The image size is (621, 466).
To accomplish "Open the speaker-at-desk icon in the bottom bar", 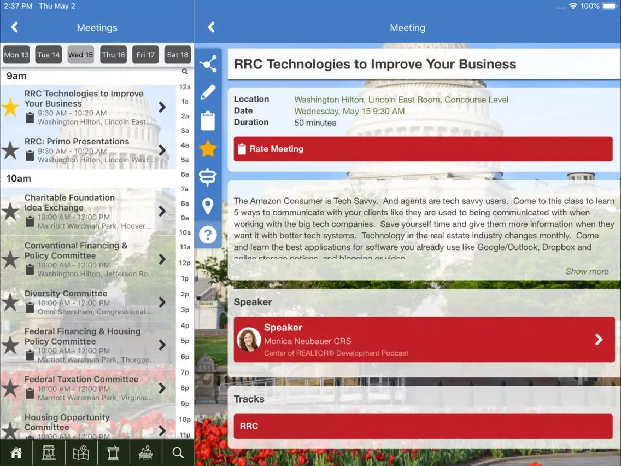I will (146, 452).
